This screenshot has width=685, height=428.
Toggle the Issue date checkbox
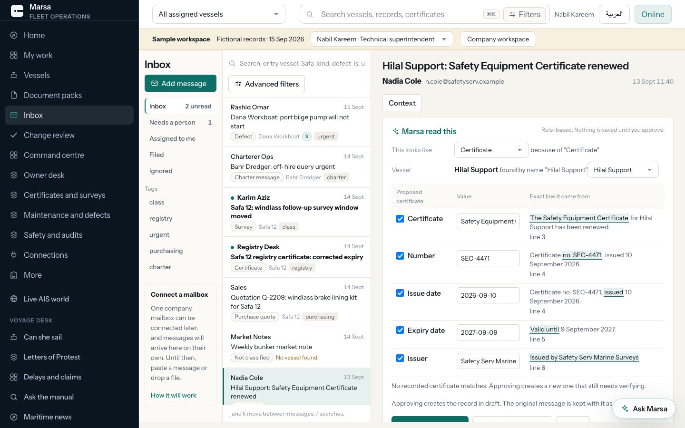pos(400,293)
